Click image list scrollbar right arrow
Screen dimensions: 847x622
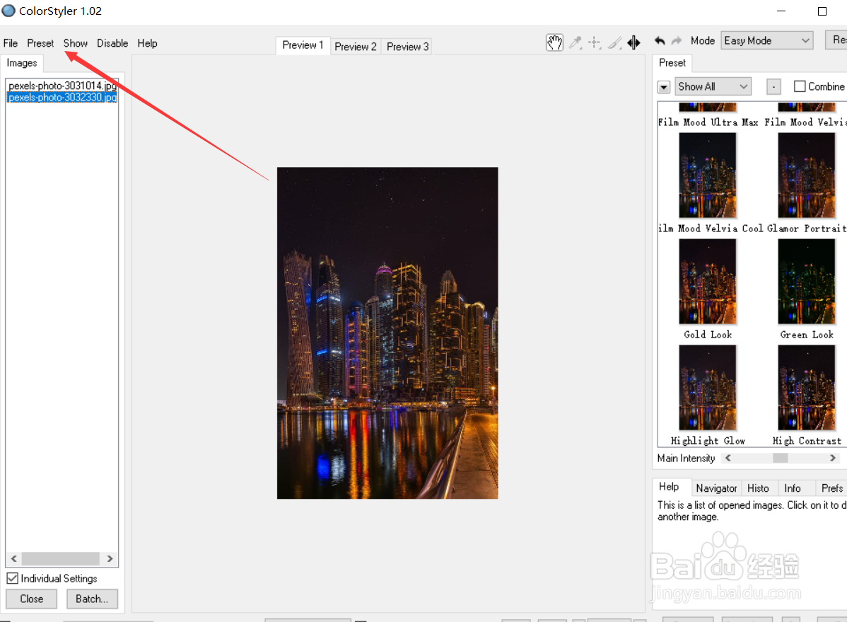[110, 559]
